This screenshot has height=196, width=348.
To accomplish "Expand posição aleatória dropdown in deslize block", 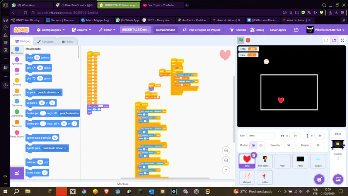I will coord(69,113).
